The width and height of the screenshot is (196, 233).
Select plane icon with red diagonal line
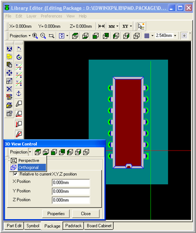click(x=19, y=134)
